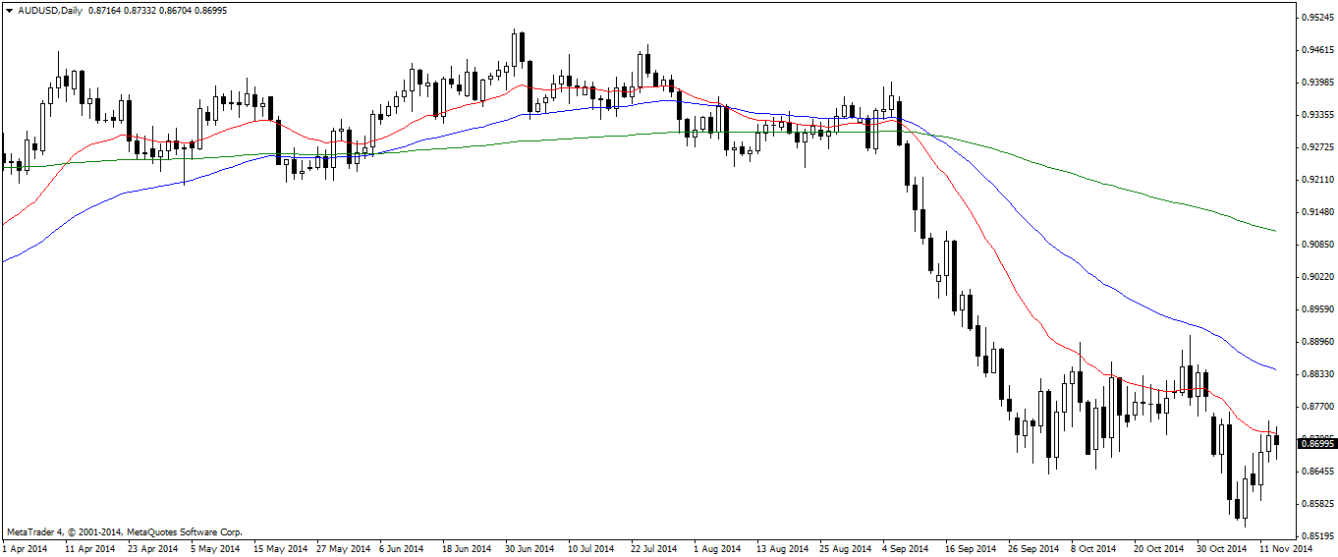Image resolution: width=1338 pixels, height=557 pixels.
Task: Click the 22 Jul 2014 date label
Action: 654,548
